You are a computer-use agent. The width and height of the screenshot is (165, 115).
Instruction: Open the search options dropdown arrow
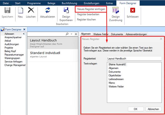coord(71,34)
